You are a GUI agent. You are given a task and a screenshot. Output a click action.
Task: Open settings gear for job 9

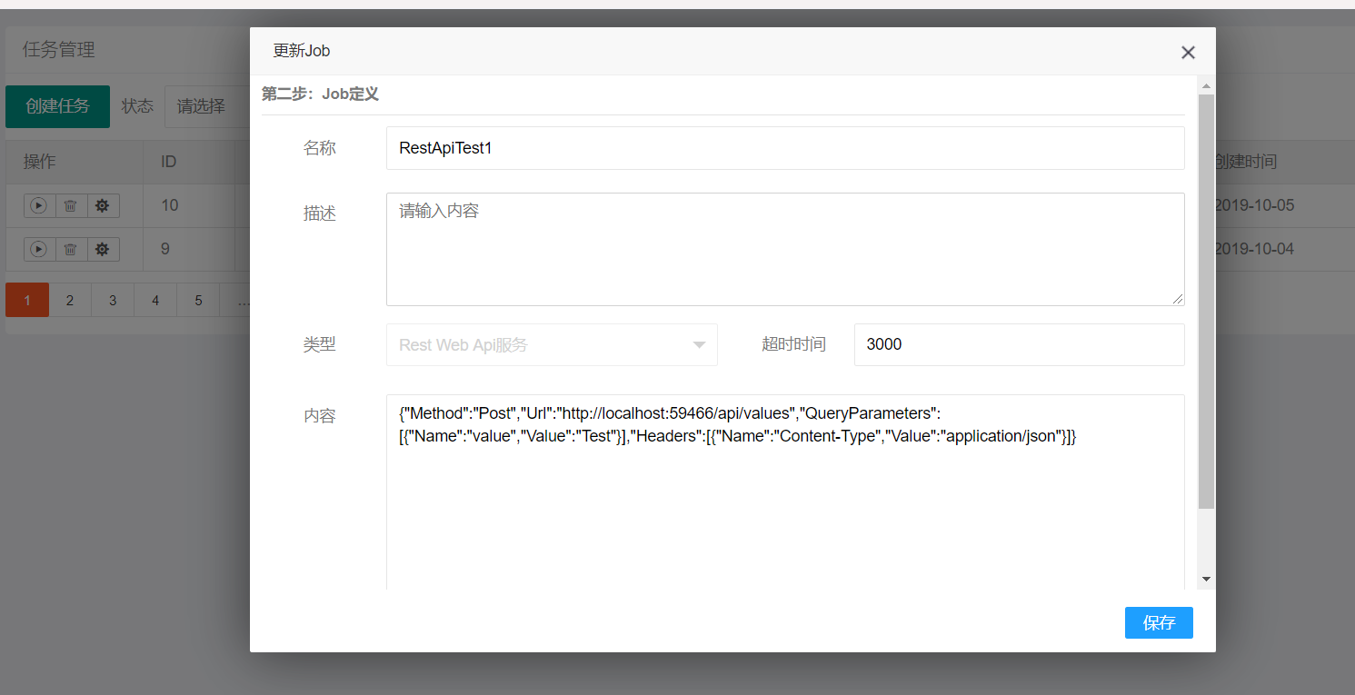click(x=102, y=249)
